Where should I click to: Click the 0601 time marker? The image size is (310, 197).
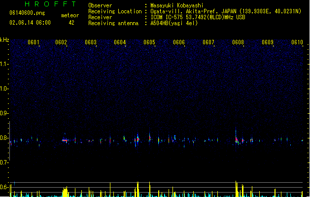tap(34, 42)
